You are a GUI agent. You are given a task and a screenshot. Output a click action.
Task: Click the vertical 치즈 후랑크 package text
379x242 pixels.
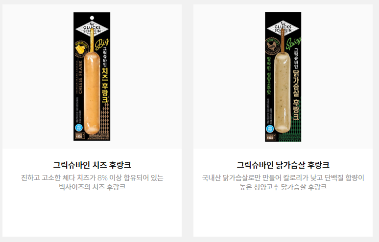pyautogui.click(x=105, y=85)
